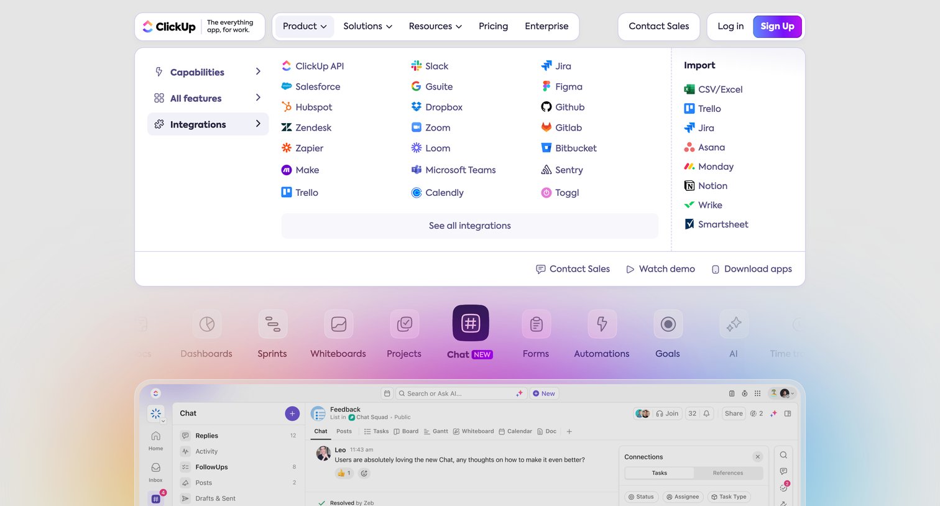Image resolution: width=940 pixels, height=506 pixels.
Task: Expand the Resources menu dropdown
Action: point(435,26)
